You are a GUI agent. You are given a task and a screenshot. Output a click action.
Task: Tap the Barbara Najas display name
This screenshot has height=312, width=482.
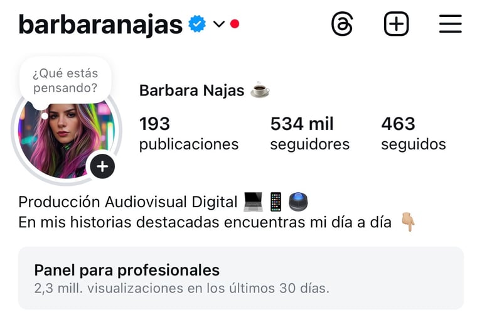(x=191, y=90)
